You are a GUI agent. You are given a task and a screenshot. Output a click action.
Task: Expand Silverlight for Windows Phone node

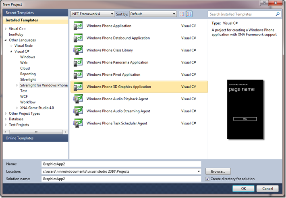point(17,85)
